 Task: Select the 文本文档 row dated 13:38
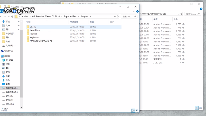tap(163, 59)
